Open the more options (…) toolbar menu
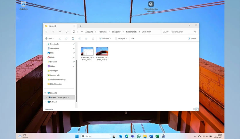The height and width of the screenshot is (139, 240). pyautogui.click(x=133, y=38)
